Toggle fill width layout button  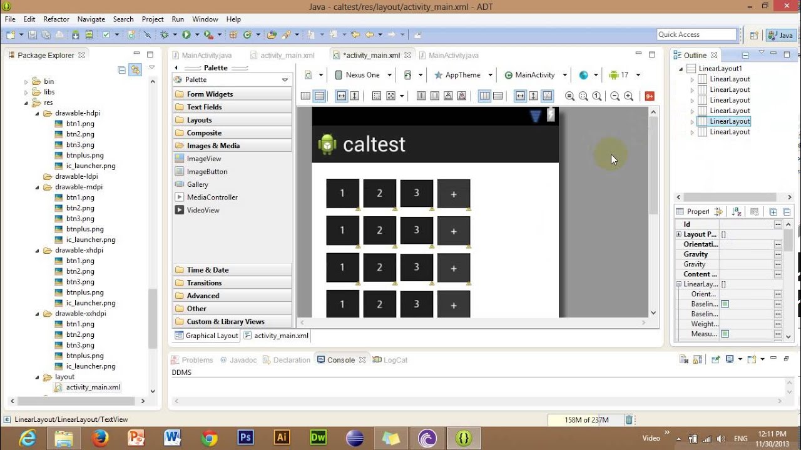pos(341,96)
